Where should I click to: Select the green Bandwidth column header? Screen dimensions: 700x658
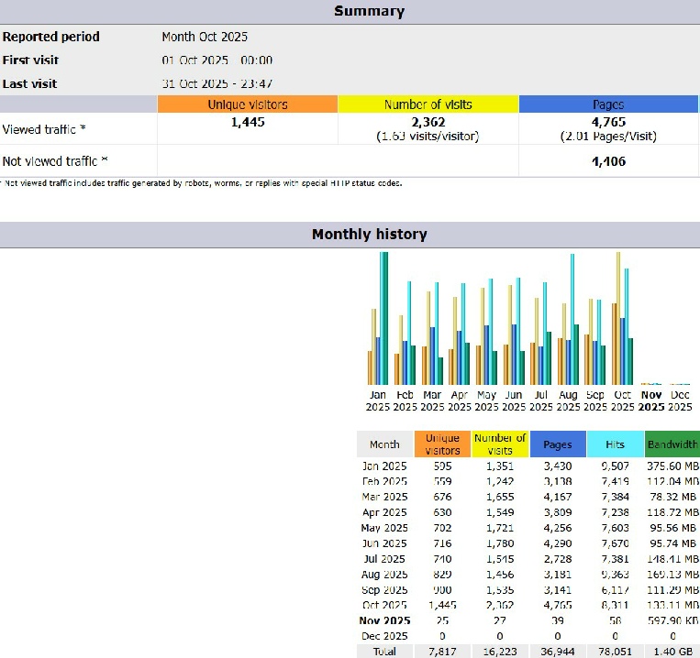[x=672, y=444]
